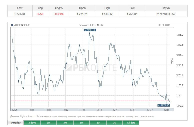Select the day value 24 989 834 559
Image resolution: width=194 pixels, height=127 pixels.
(166, 14)
